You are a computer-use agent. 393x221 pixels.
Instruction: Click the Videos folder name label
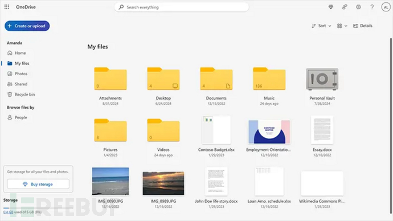tap(163, 150)
